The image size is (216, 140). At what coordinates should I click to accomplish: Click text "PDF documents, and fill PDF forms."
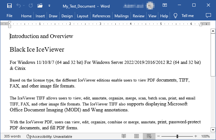44,128
